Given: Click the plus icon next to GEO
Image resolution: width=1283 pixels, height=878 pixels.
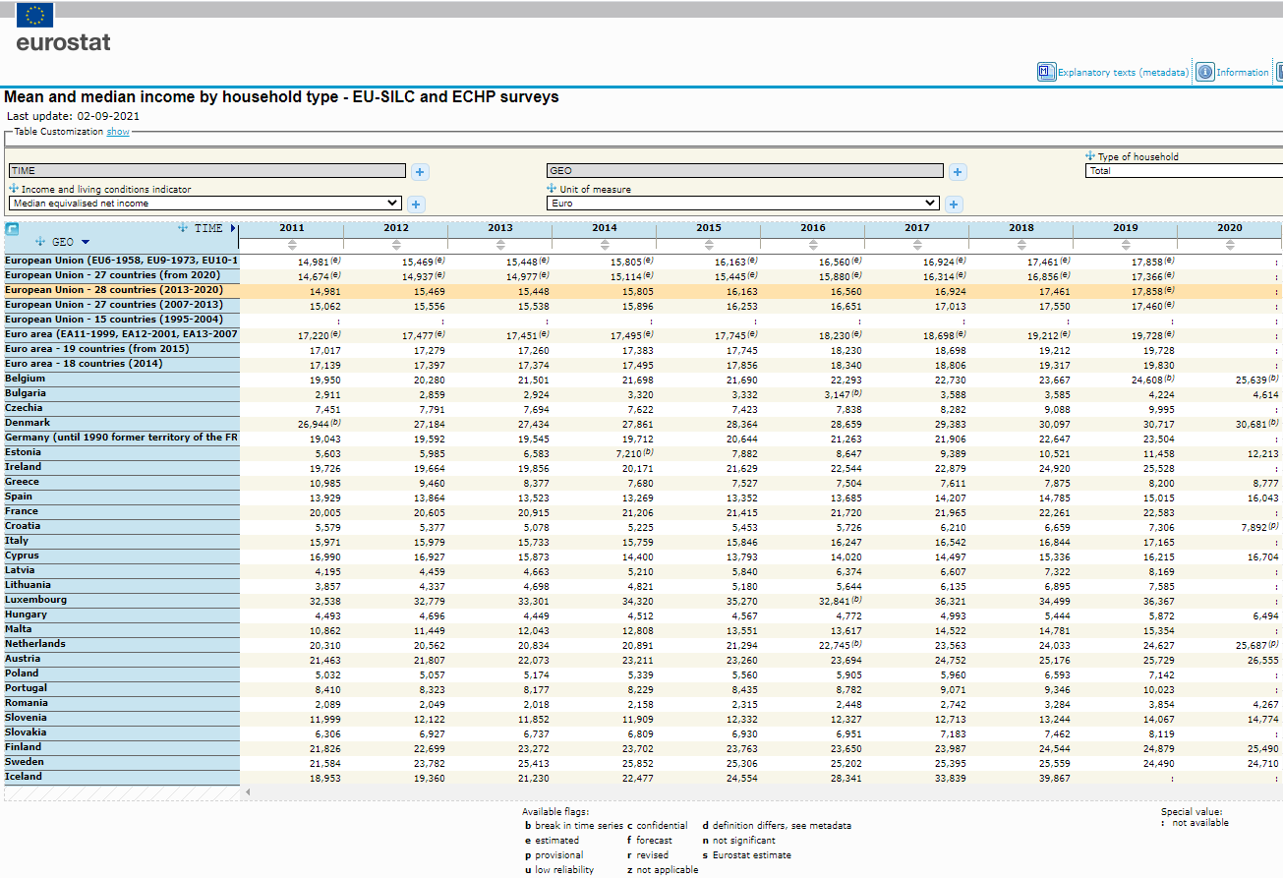Looking at the screenshot, I should (958, 172).
